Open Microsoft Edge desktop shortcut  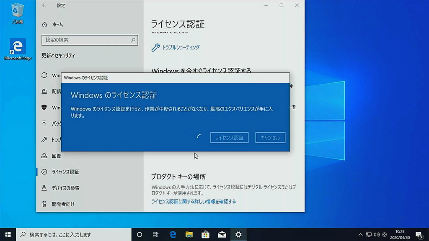18,50
